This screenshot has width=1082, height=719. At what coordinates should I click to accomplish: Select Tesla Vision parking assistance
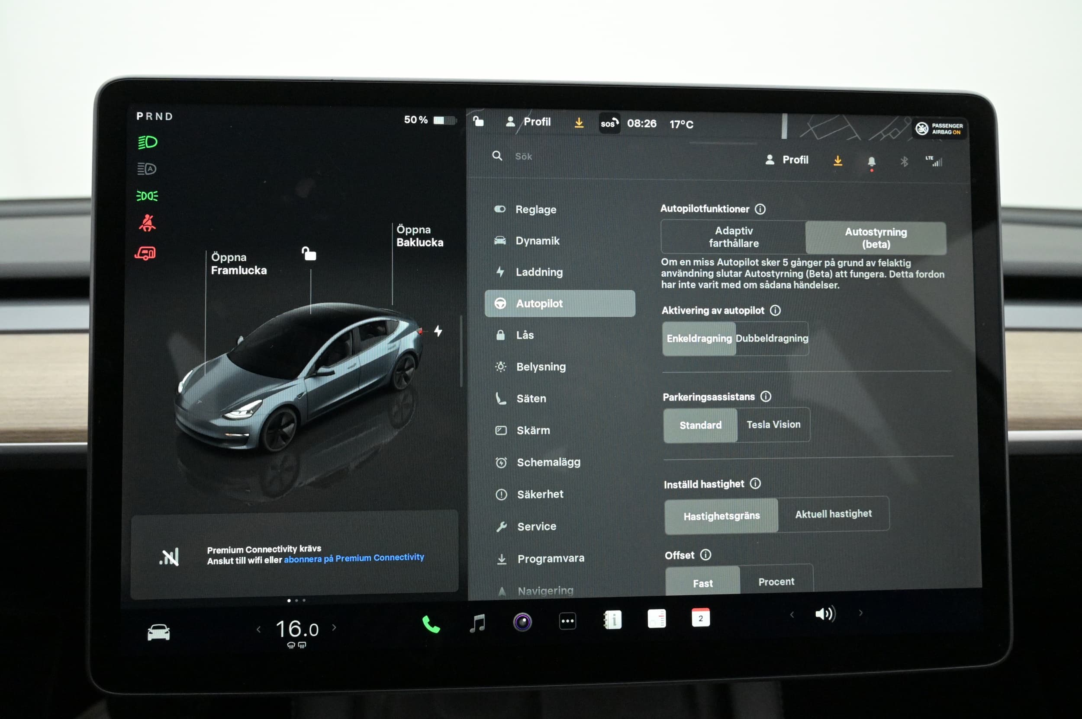click(773, 425)
